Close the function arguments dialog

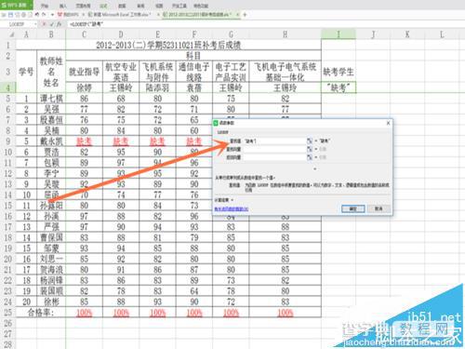[x=388, y=123]
